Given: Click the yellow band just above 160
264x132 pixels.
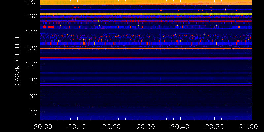Looking at the screenshot, I should (146, 14).
